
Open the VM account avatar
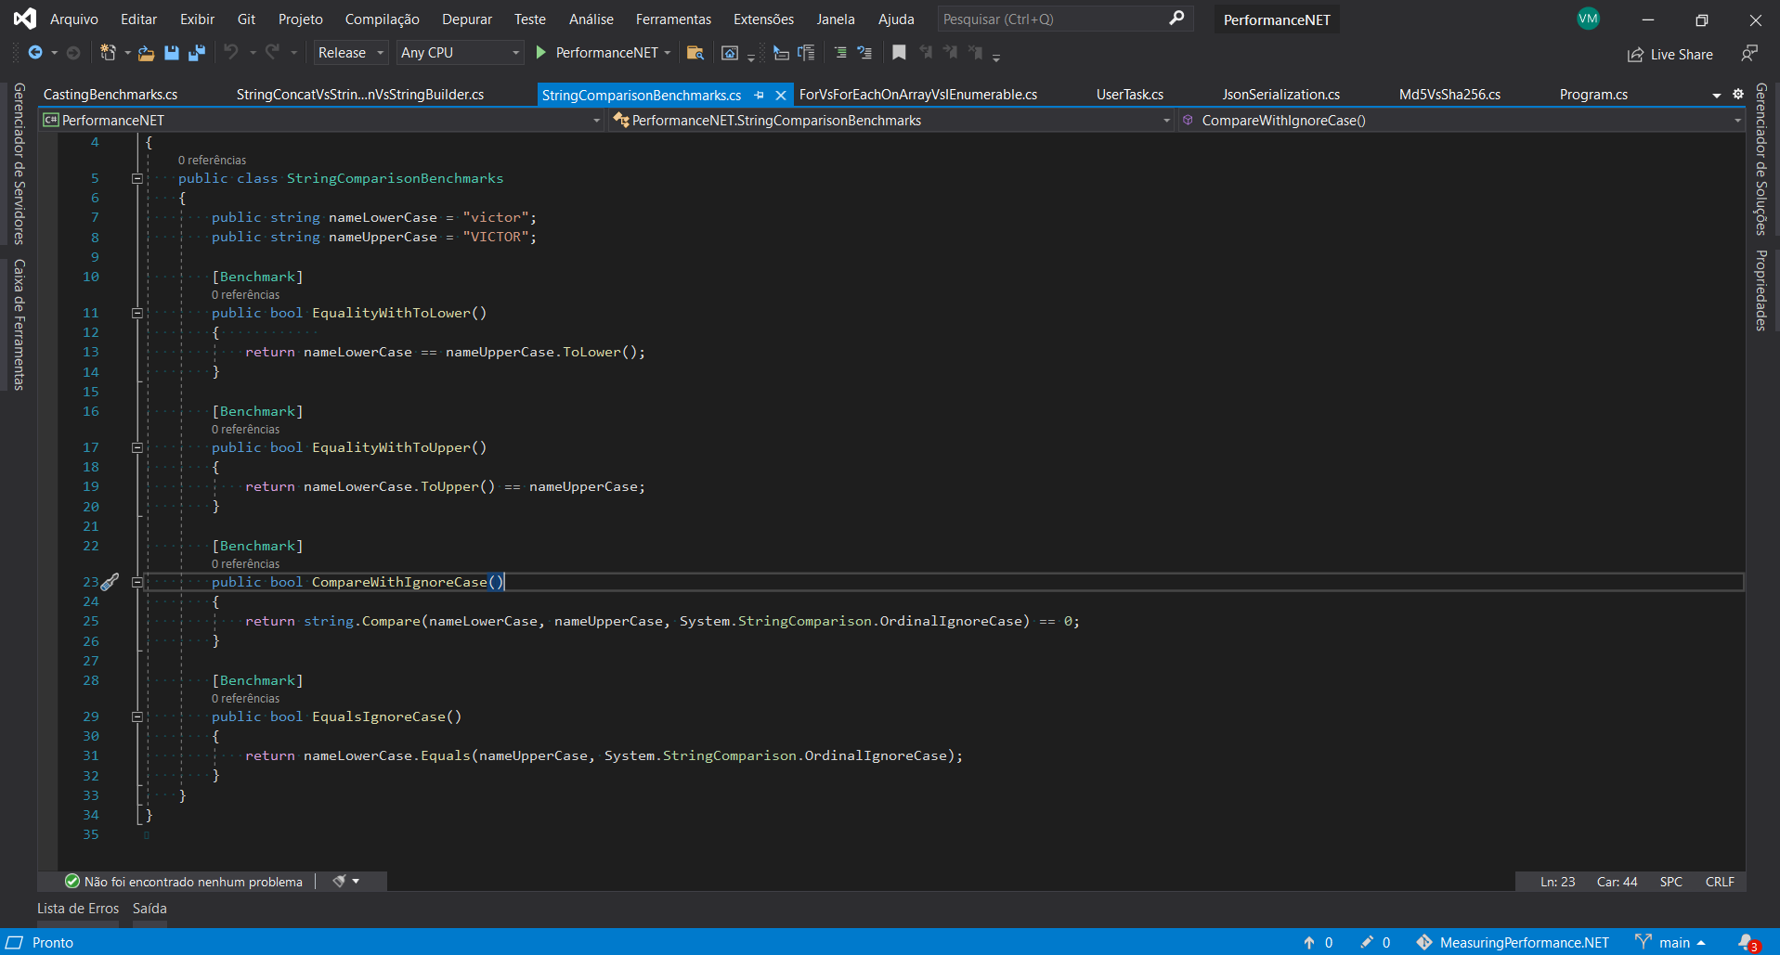point(1589,19)
